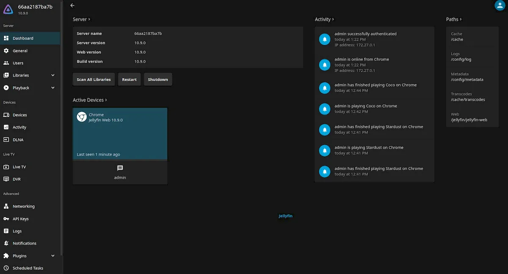Open the Active Devices section header link
Viewport: 508px width, 274px height.
(90, 100)
